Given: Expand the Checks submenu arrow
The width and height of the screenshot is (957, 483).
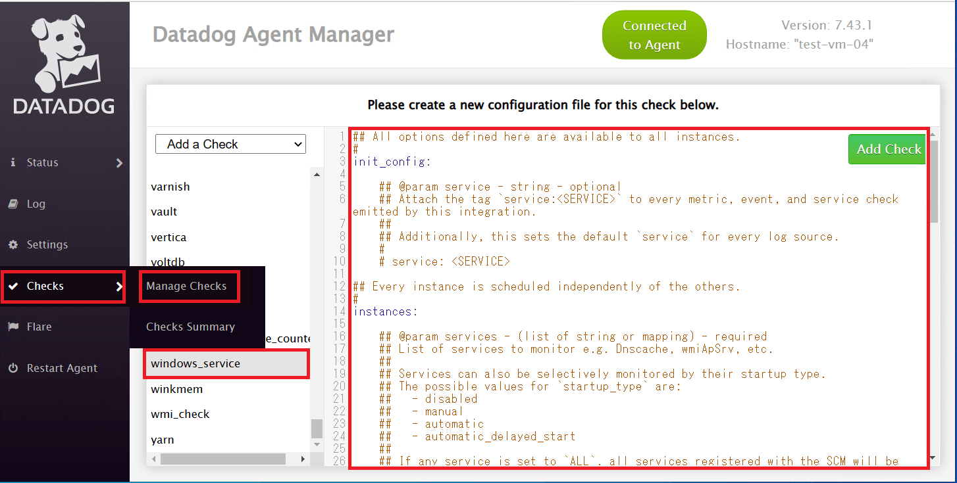Looking at the screenshot, I should [120, 287].
